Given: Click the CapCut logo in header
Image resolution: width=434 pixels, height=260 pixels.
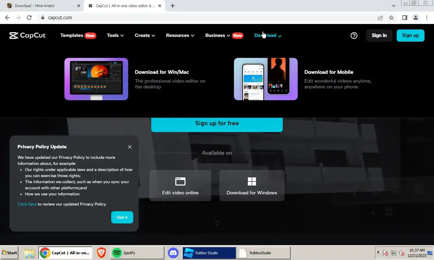Looking at the screenshot, I should click(27, 35).
